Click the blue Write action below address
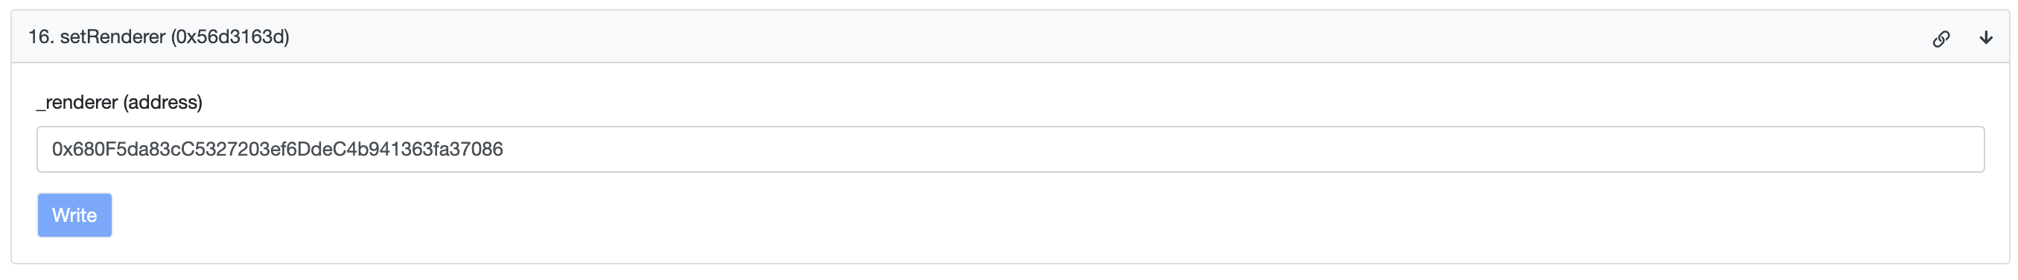The height and width of the screenshot is (280, 2018). pyautogui.click(x=74, y=215)
